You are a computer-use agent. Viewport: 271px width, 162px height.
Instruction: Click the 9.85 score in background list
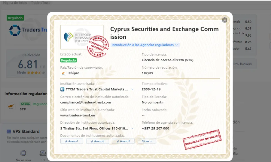(248, 35)
